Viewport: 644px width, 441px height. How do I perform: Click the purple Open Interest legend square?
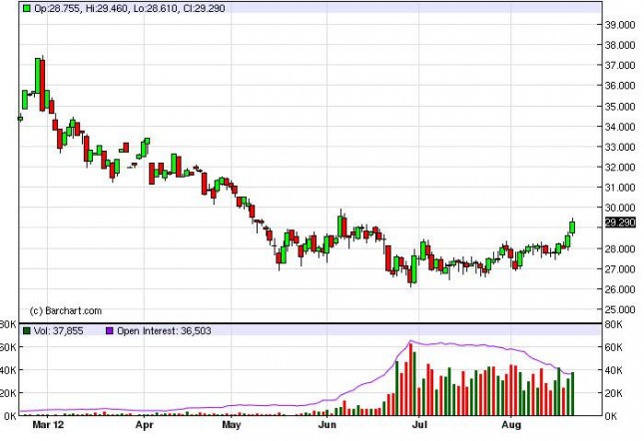[x=109, y=330]
